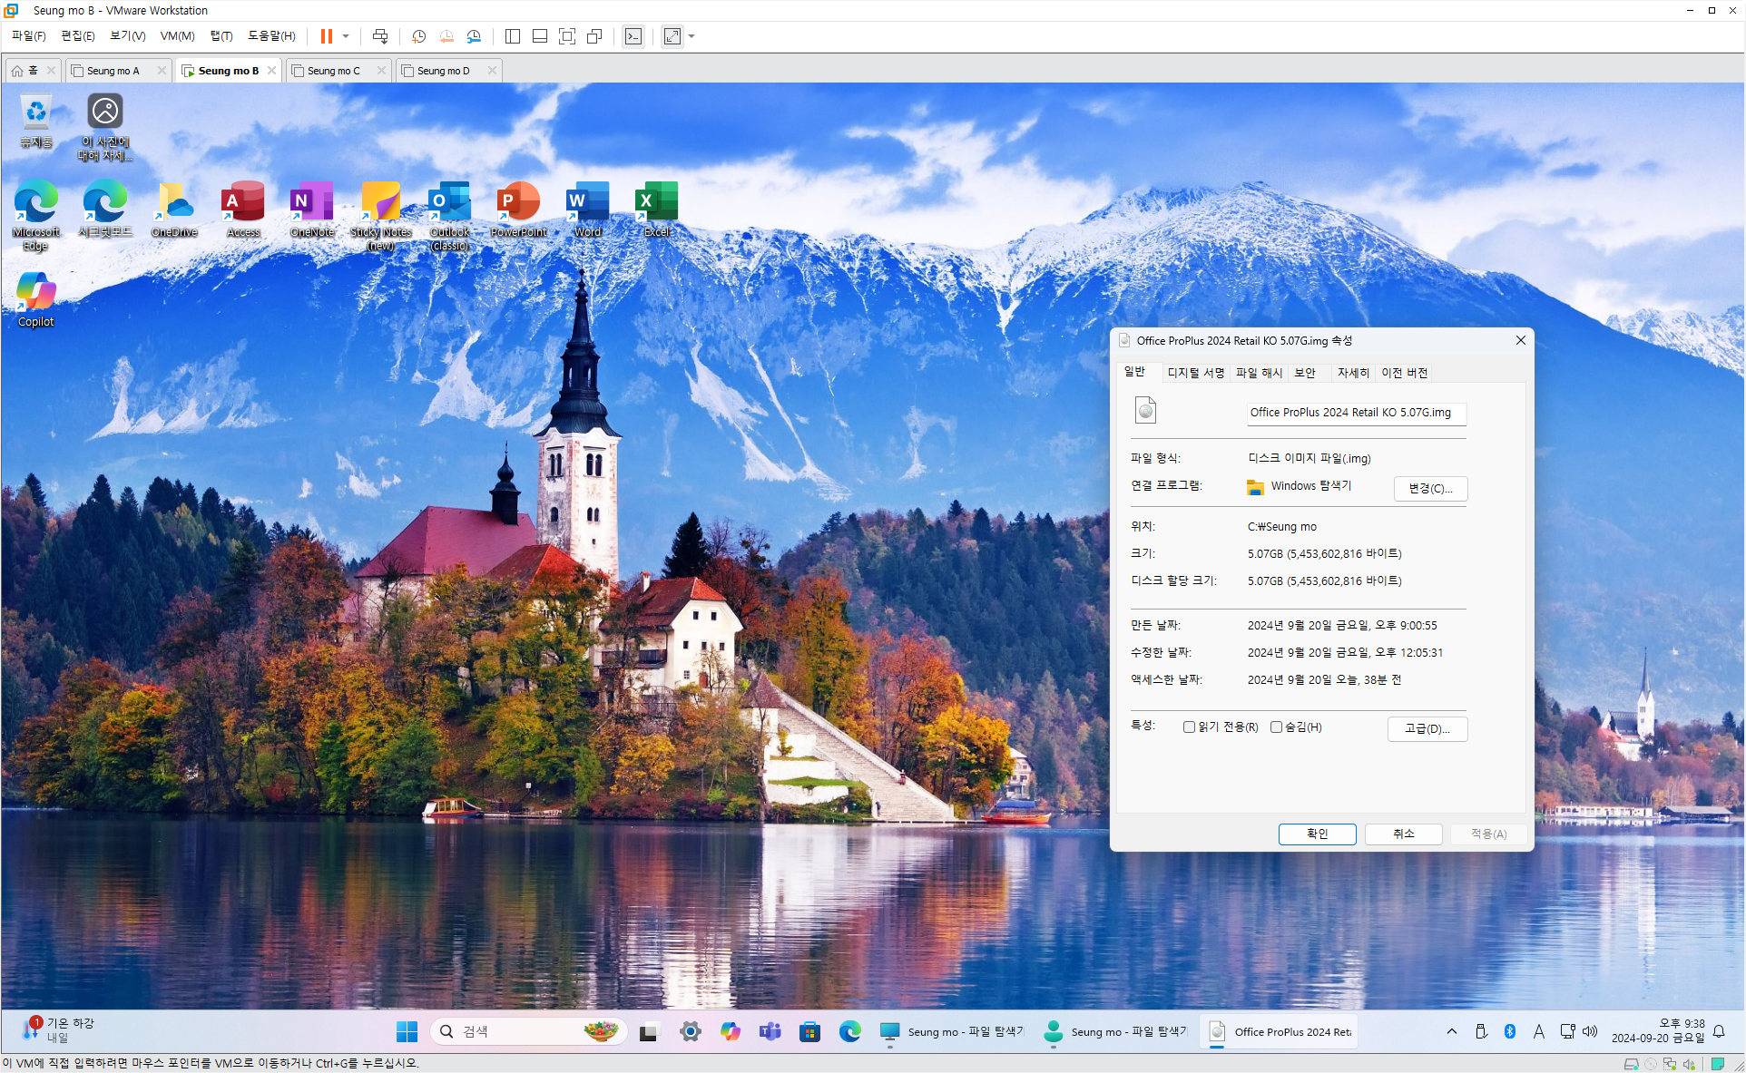Click the file name text field
Image resolution: width=1746 pixels, height=1073 pixels.
[x=1356, y=413]
